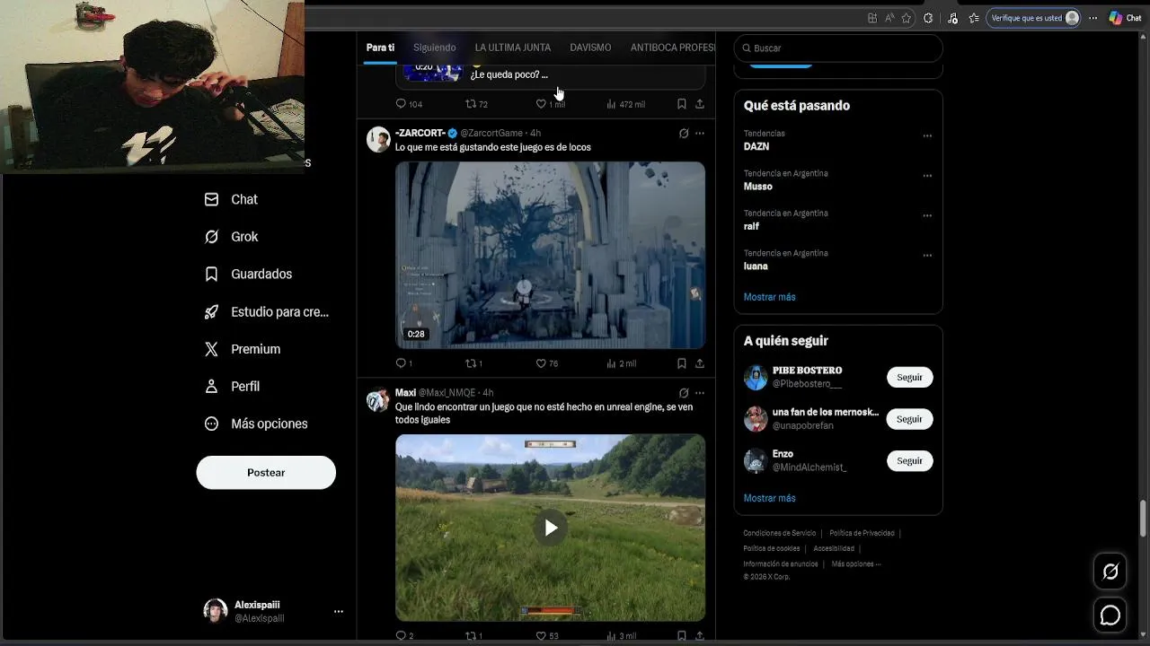Open Estudio para creadores rocket icon
Image resolution: width=1150 pixels, height=646 pixels.
click(211, 312)
